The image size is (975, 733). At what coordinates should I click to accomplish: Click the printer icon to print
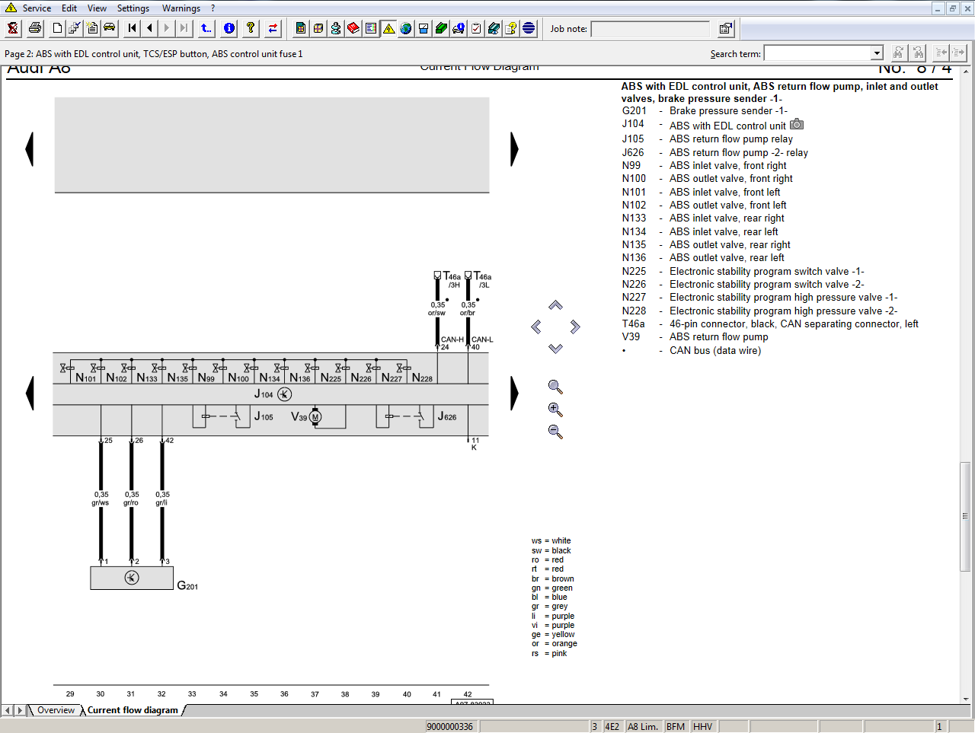pyautogui.click(x=35, y=28)
